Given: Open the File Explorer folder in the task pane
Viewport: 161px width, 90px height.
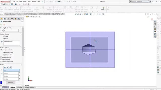Looking at the screenshot, I should pos(155,26).
